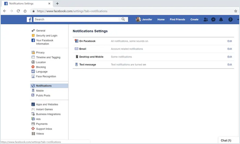The width and height of the screenshot is (240, 144).
Task: Open Ads settings
Action: [38, 119]
